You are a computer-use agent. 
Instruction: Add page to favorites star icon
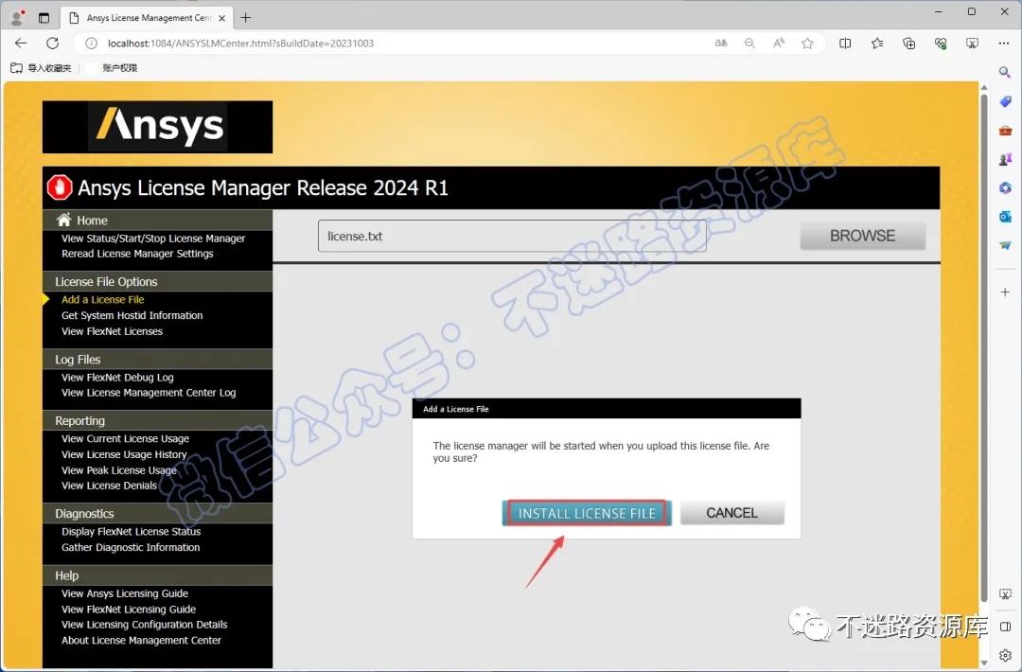click(807, 43)
